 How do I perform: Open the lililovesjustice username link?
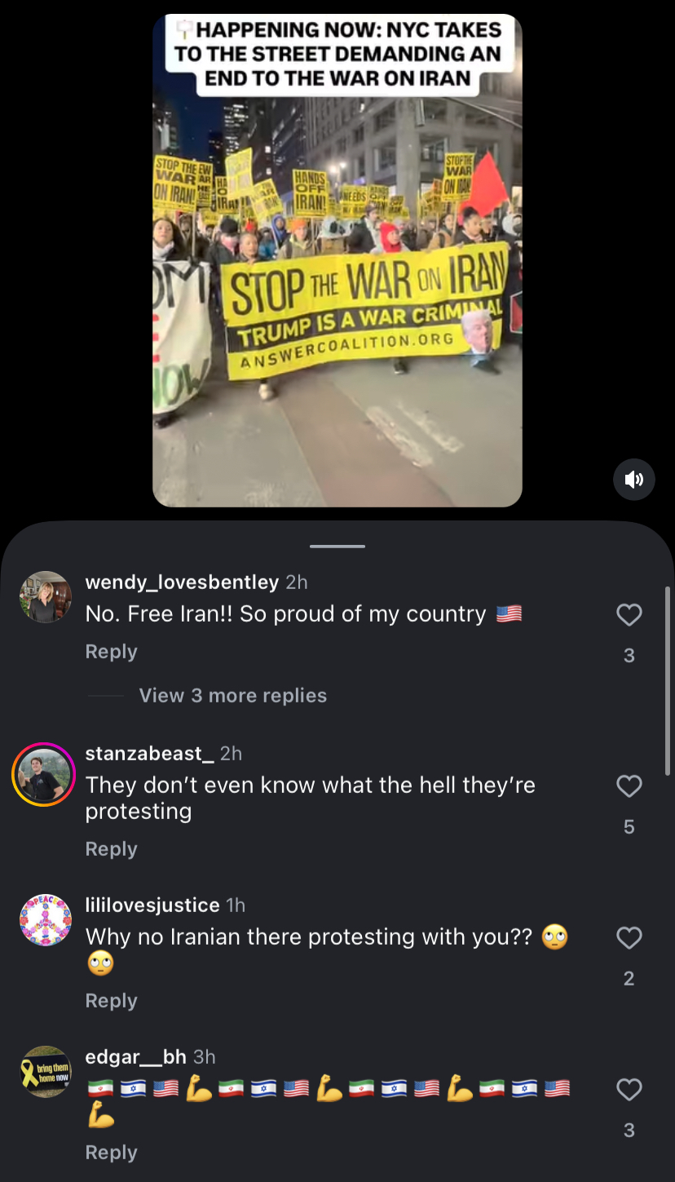click(152, 905)
